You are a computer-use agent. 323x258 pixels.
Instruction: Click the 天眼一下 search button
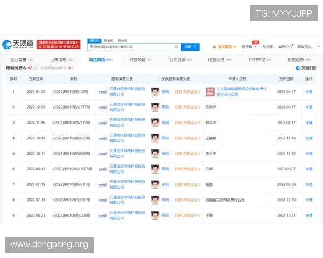coord(191,47)
